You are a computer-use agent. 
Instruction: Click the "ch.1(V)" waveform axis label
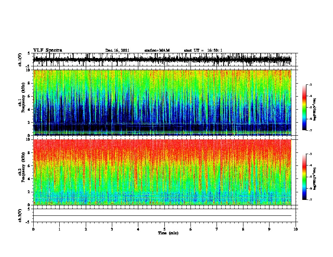point(20,60)
